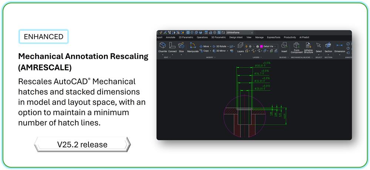Expand the arrow under Section
370x170 pixels.
(x=328, y=55)
